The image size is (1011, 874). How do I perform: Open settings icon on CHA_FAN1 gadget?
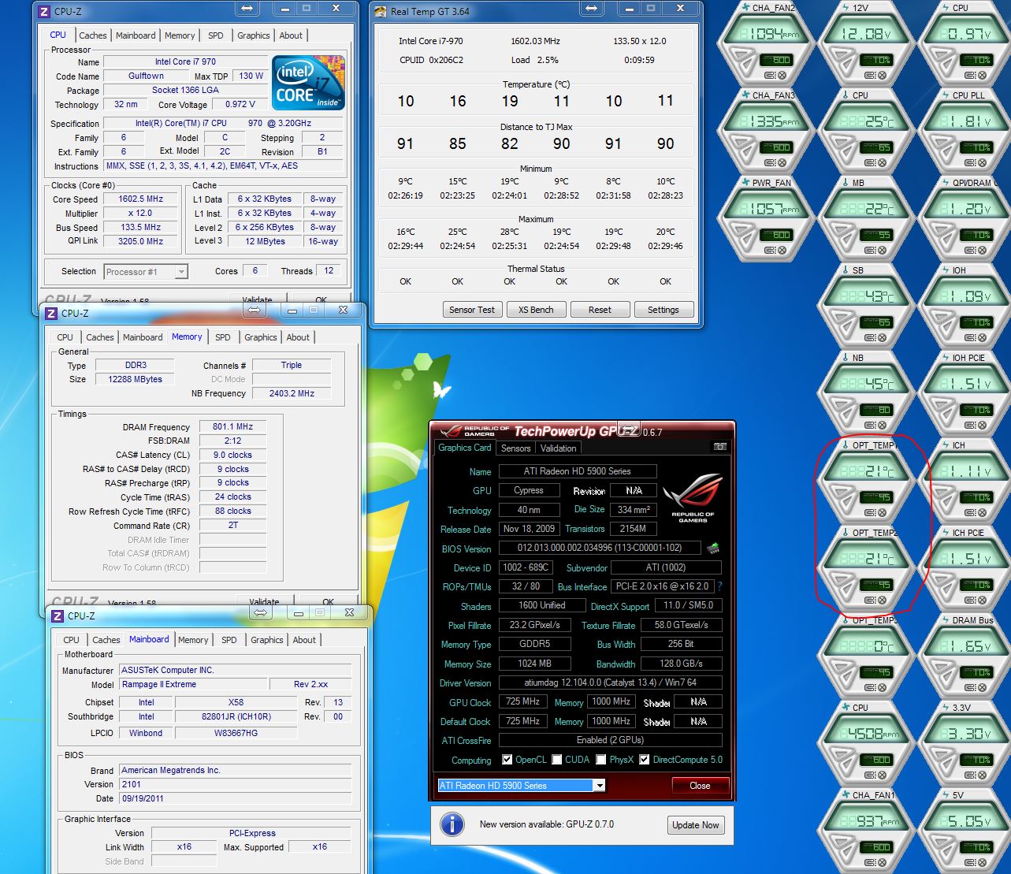tap(869, 862)
